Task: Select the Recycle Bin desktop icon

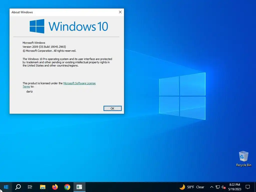Action: click(243, 159)
